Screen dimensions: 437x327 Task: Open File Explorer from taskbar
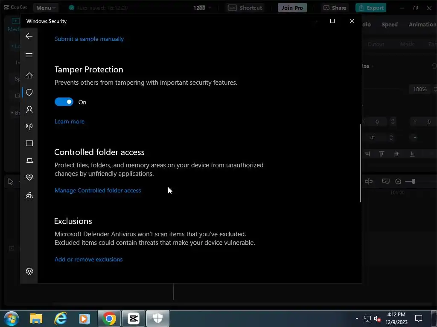tap(36, 318)
